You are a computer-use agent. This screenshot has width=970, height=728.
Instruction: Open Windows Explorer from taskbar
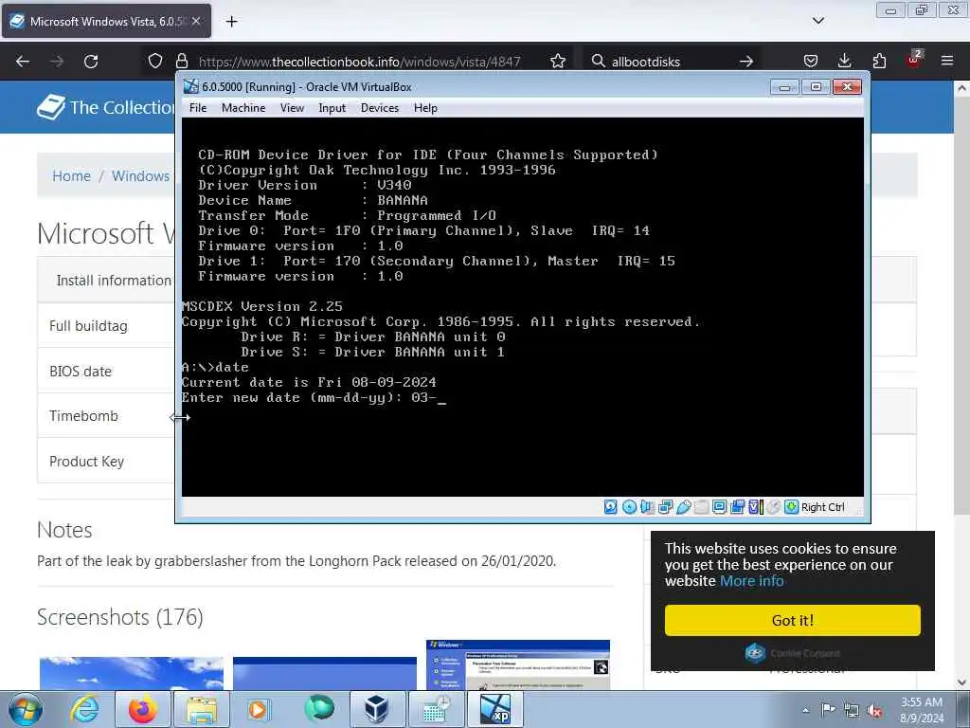click(x=202, y=709)
